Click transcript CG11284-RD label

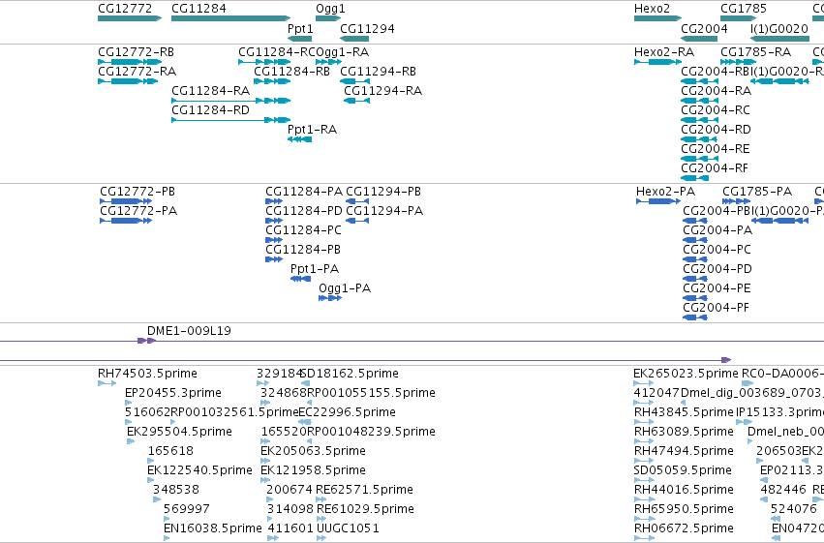point(210,110)
